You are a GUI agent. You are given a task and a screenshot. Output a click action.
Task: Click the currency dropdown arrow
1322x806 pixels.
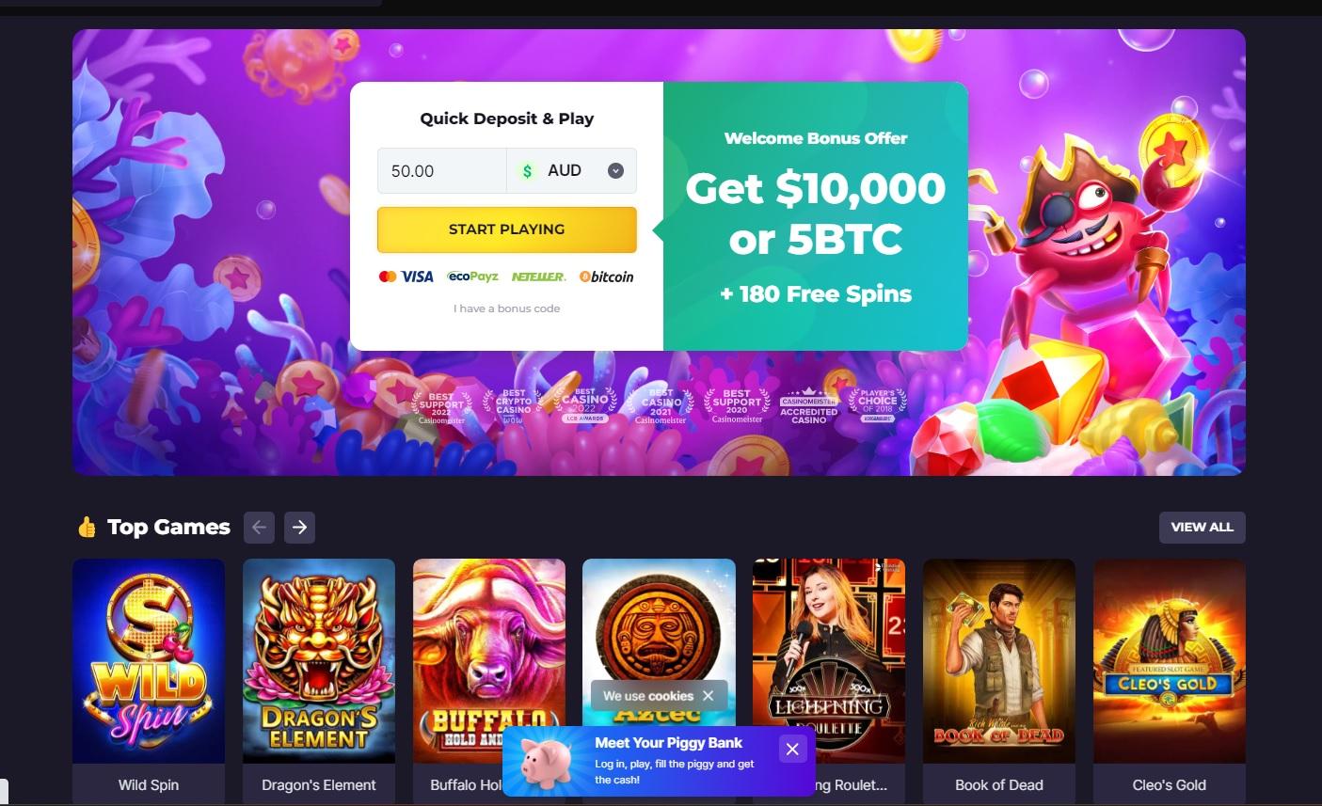point(615,171)
